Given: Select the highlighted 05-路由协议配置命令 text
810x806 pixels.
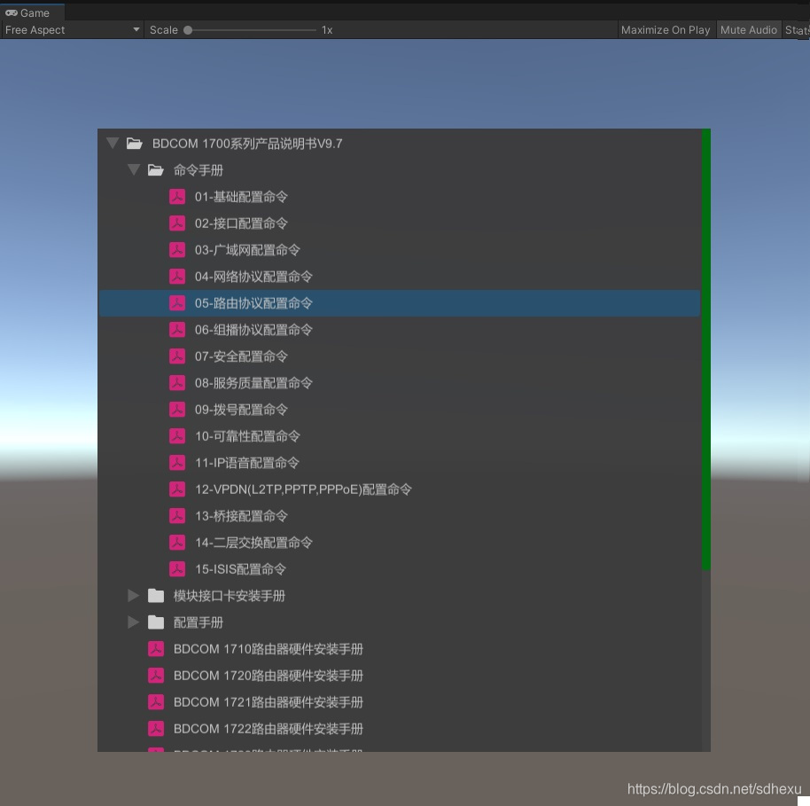Looking at the screenshot, I should pos(253,303).
